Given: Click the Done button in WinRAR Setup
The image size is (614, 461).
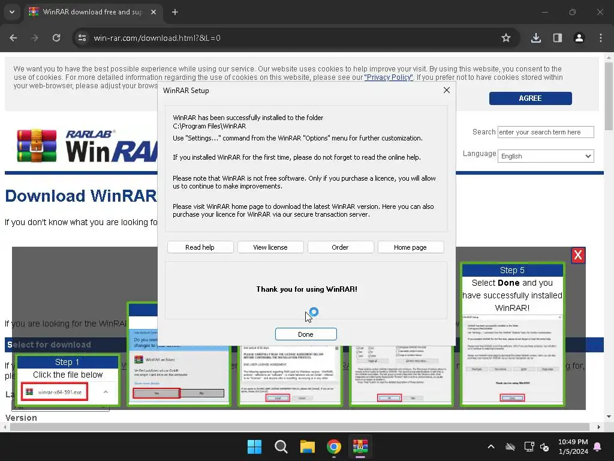Looking at the screenshot, I should click(306, 334).
